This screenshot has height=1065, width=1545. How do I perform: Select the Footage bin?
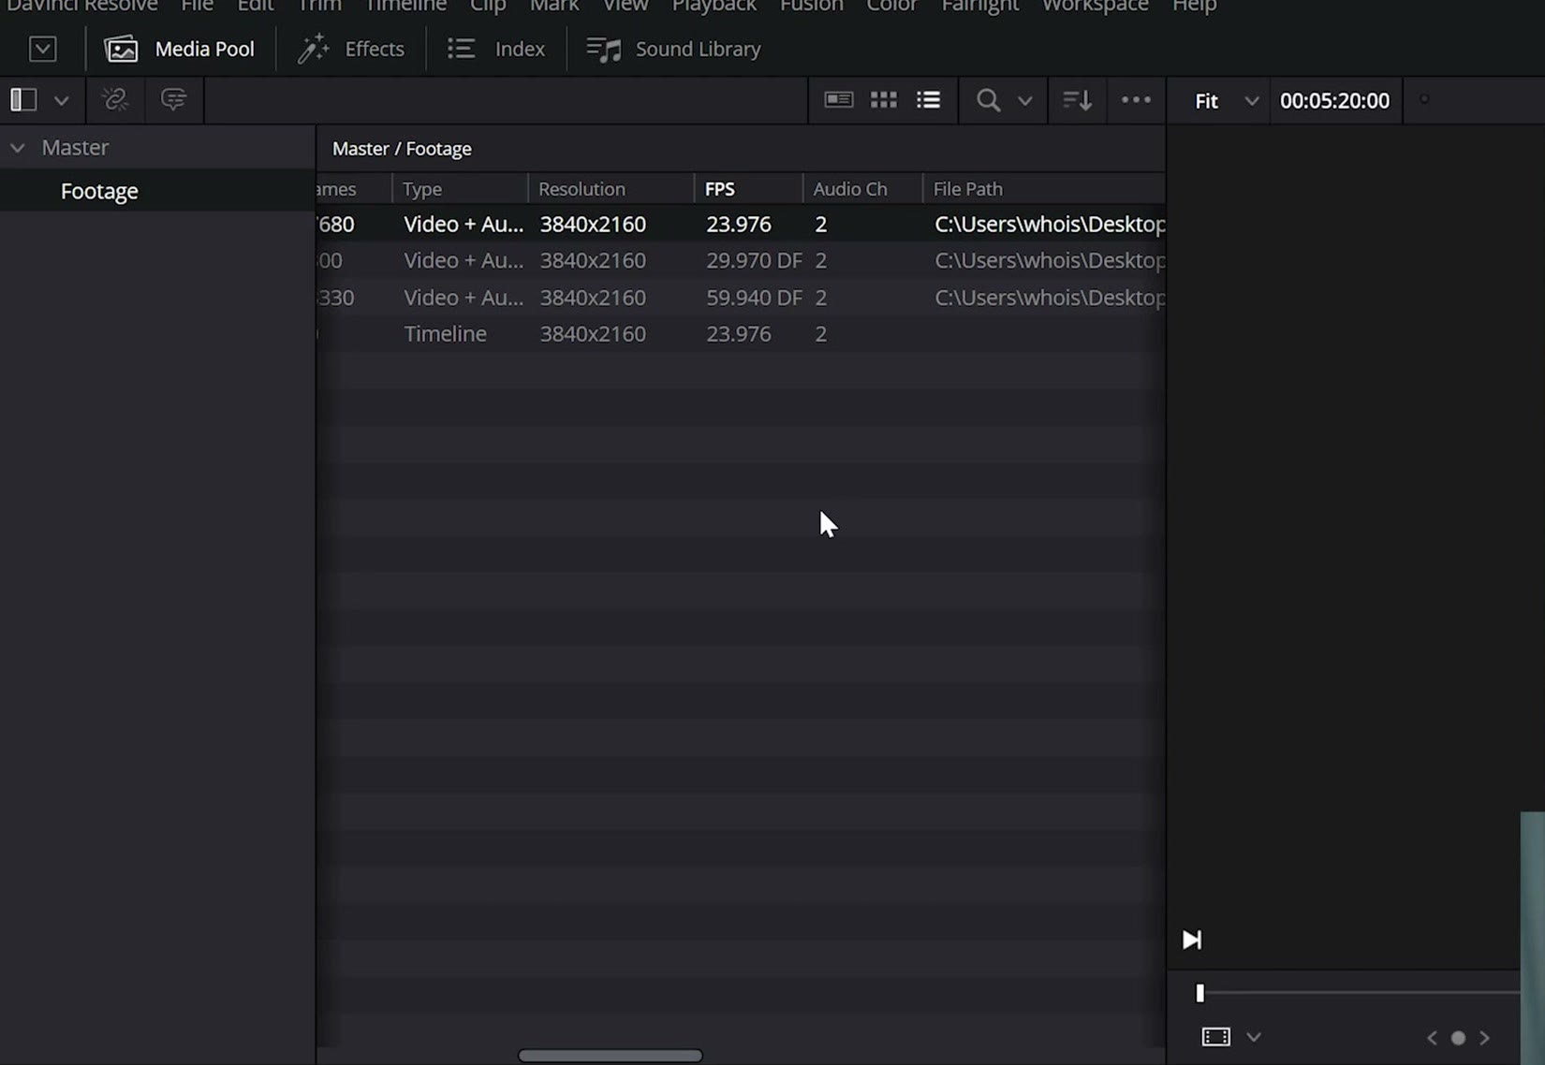pyautogui.click(x=99, y=191)
